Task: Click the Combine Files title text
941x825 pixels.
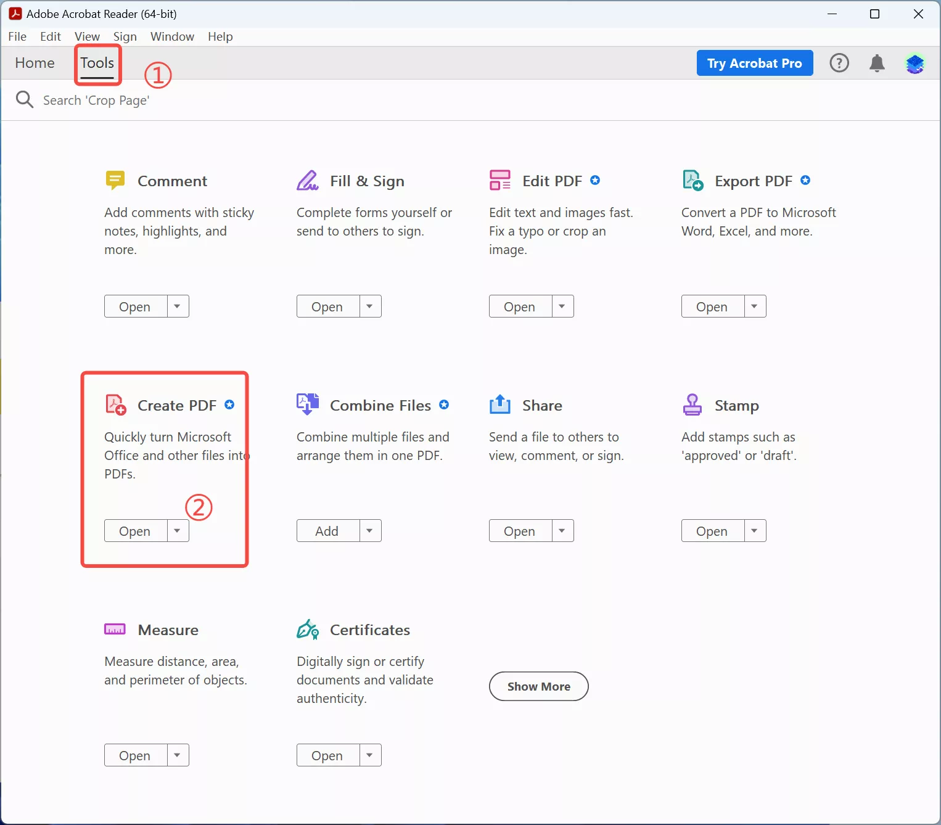Action: (380, 405)
